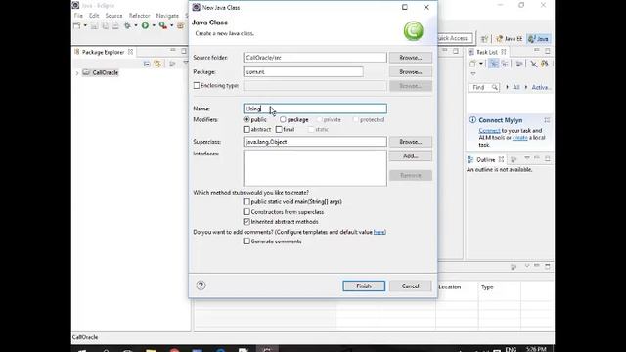The width and height of the screenshot is (626, 352).
Task: Click the Quick Access search box
Action: (455, 38)
